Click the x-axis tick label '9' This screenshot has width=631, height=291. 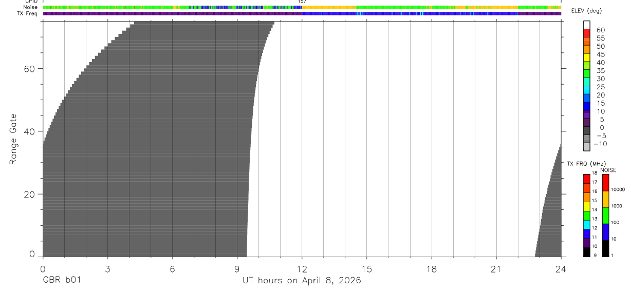pyautogui.click(x=237, y=269)
